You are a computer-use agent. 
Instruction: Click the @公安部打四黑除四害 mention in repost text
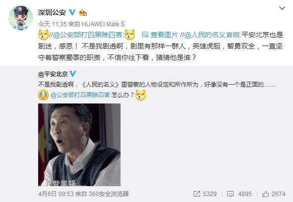[88, 35]
